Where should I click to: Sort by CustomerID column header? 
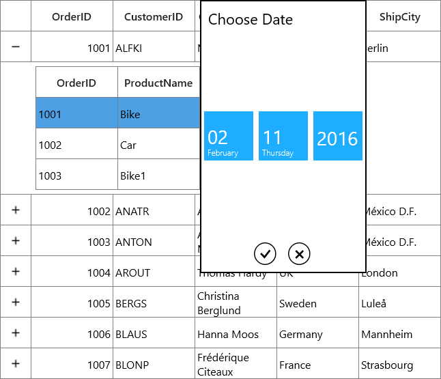point(154,16)
